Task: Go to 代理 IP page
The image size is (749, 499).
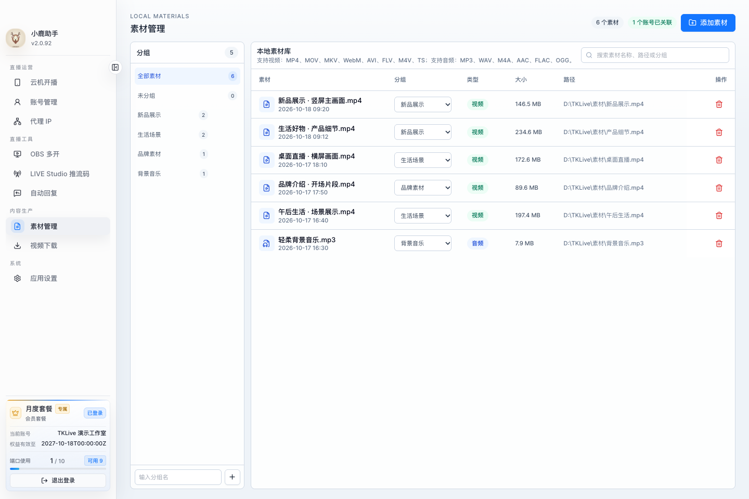Action: point(58,122)
